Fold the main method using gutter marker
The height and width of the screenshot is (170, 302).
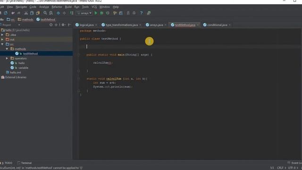click(x=79, y=55)
